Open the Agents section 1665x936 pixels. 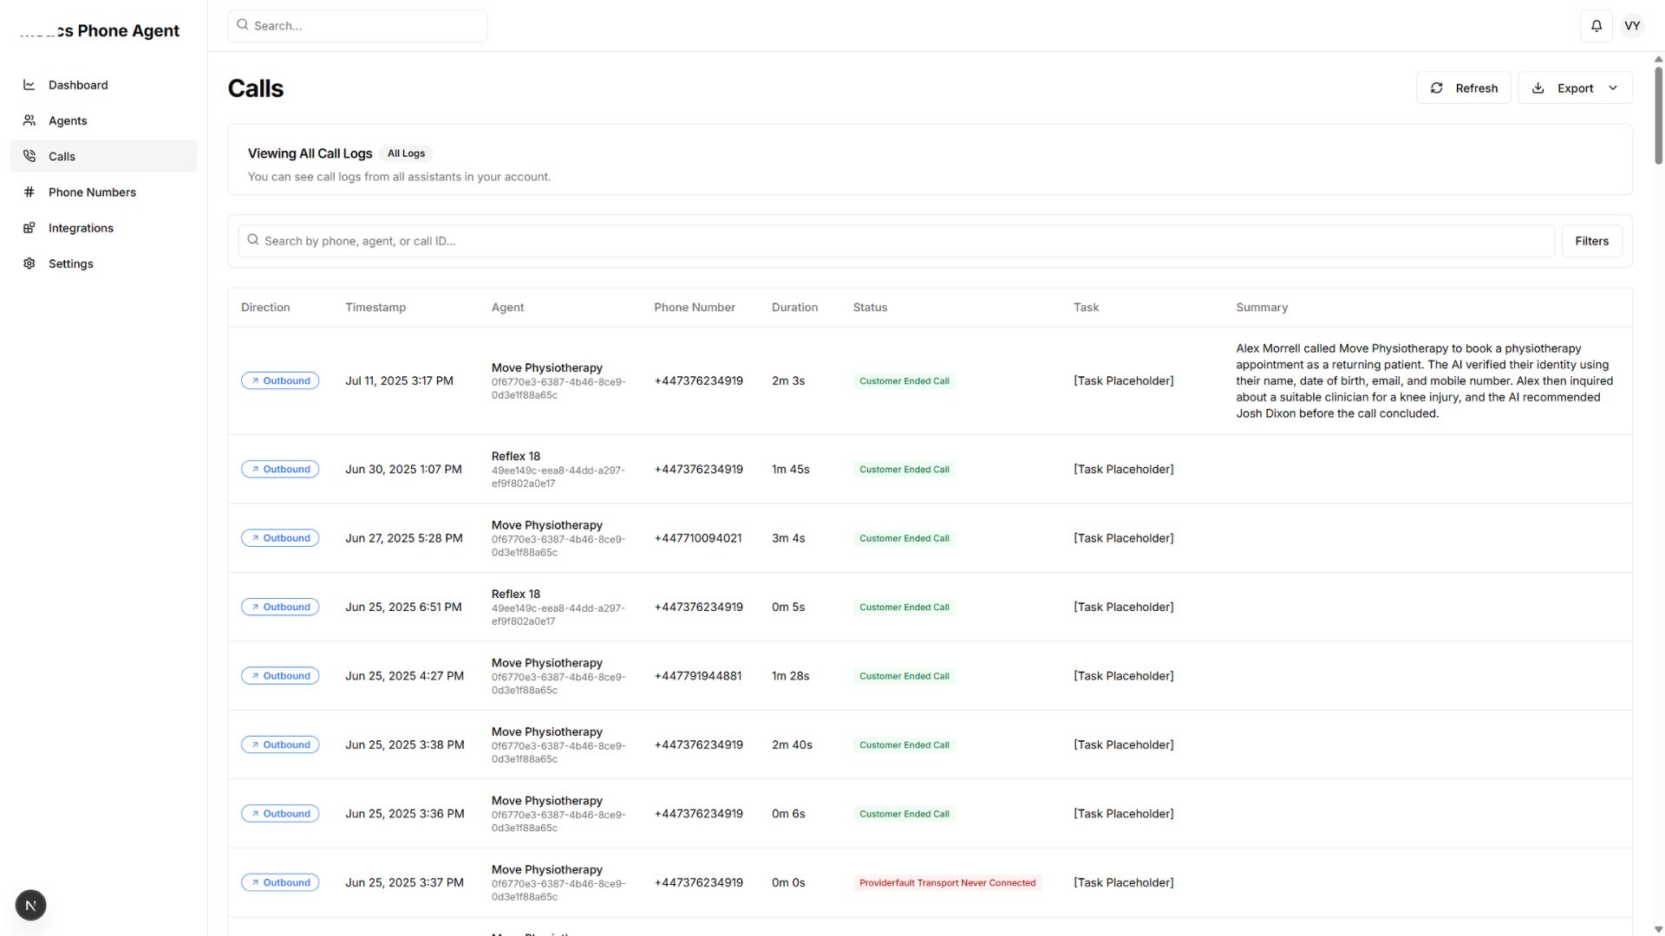pos(104,120)
